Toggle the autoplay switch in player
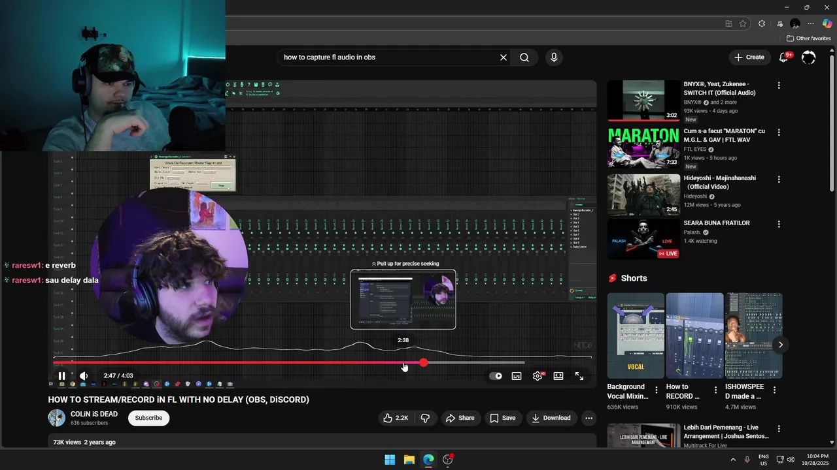This screenshot has height=470, width=837. click(x=496, y=376)
